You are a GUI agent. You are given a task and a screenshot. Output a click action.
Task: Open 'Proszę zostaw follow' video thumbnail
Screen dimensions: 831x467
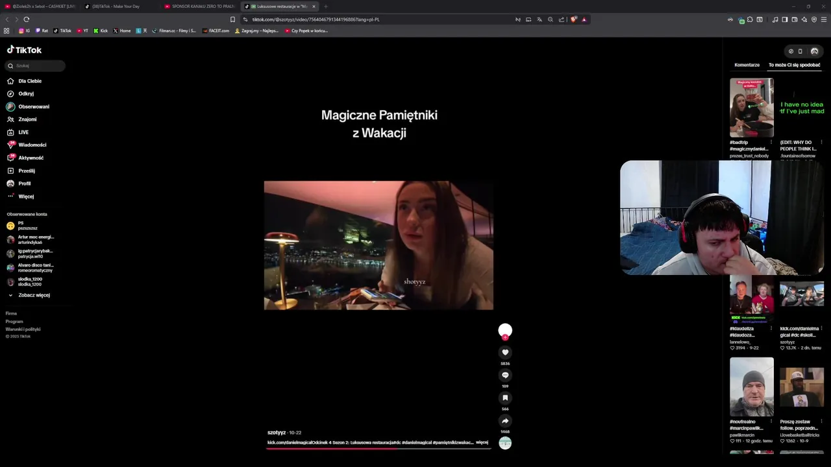802,387
